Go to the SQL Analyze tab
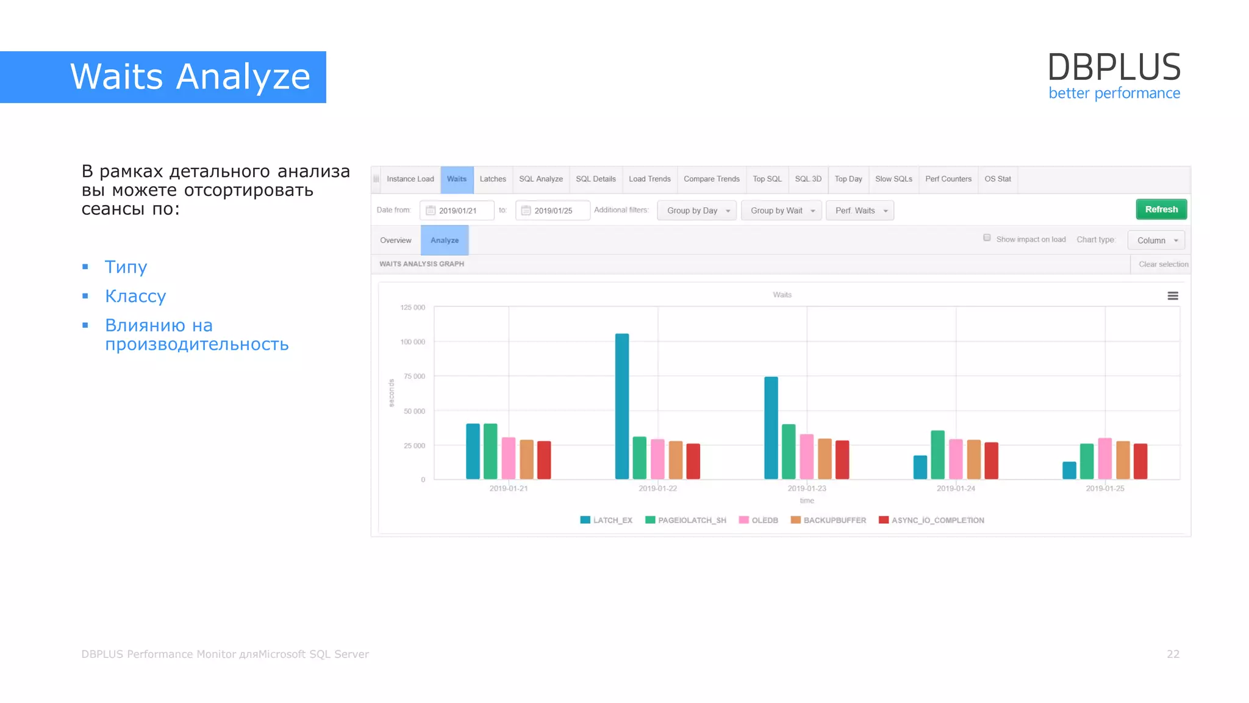 (541, 179)
